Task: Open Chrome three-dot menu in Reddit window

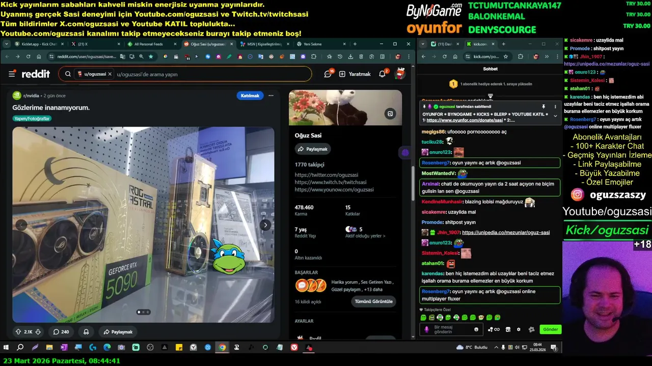Action: tap(408, 56)
